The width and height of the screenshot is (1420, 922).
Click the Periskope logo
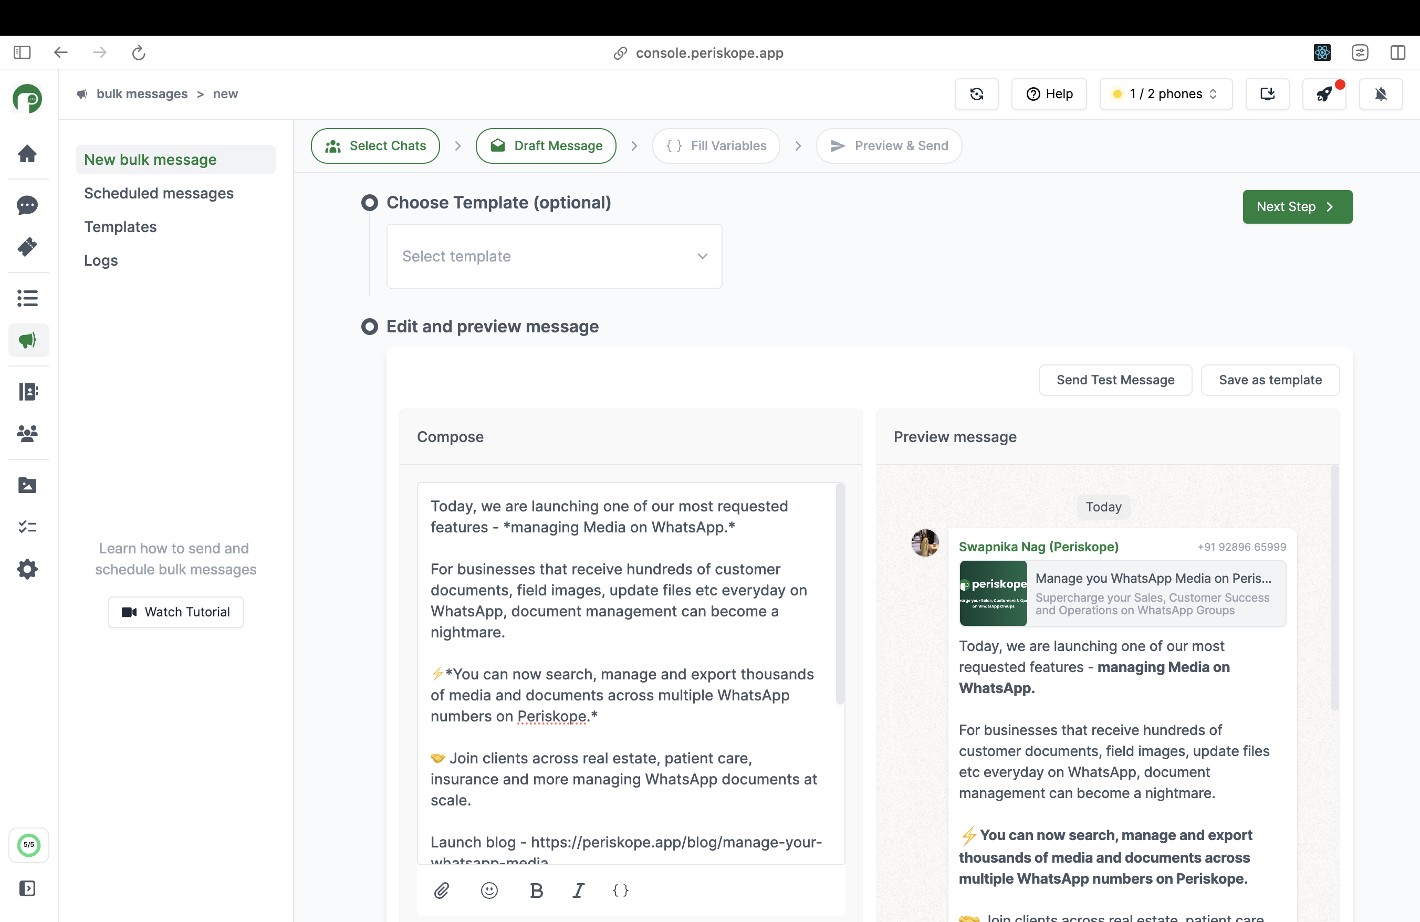pos(27,98)
